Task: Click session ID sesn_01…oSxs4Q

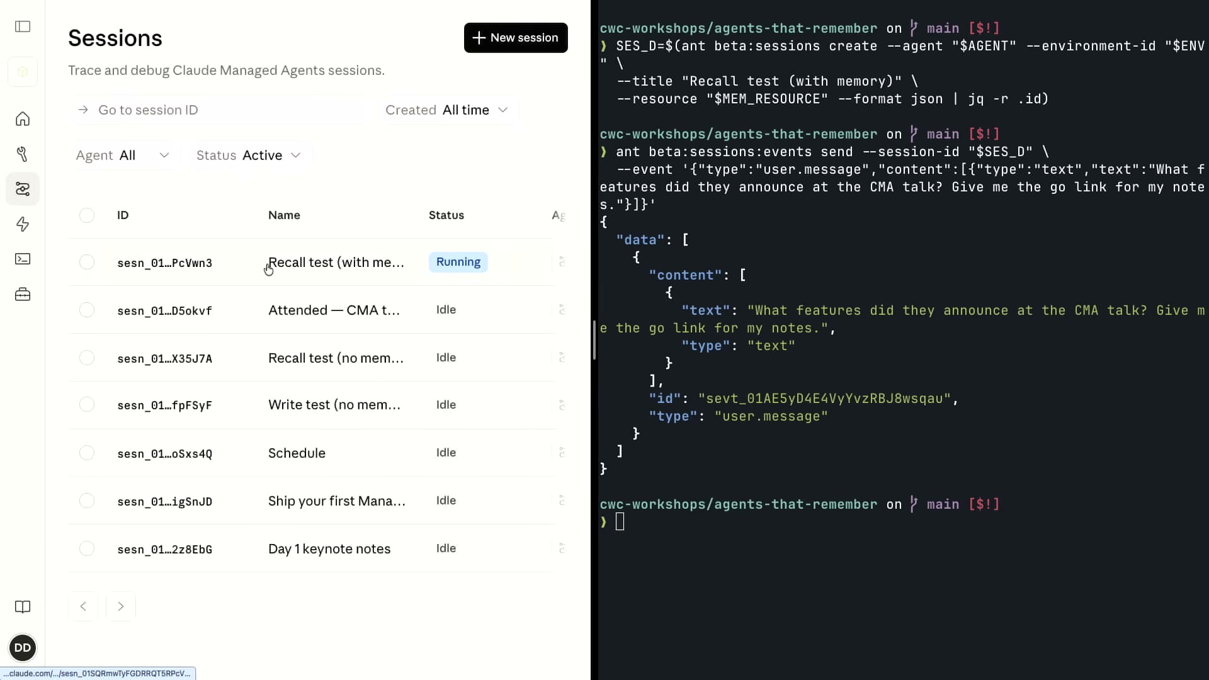Action: 164,454
